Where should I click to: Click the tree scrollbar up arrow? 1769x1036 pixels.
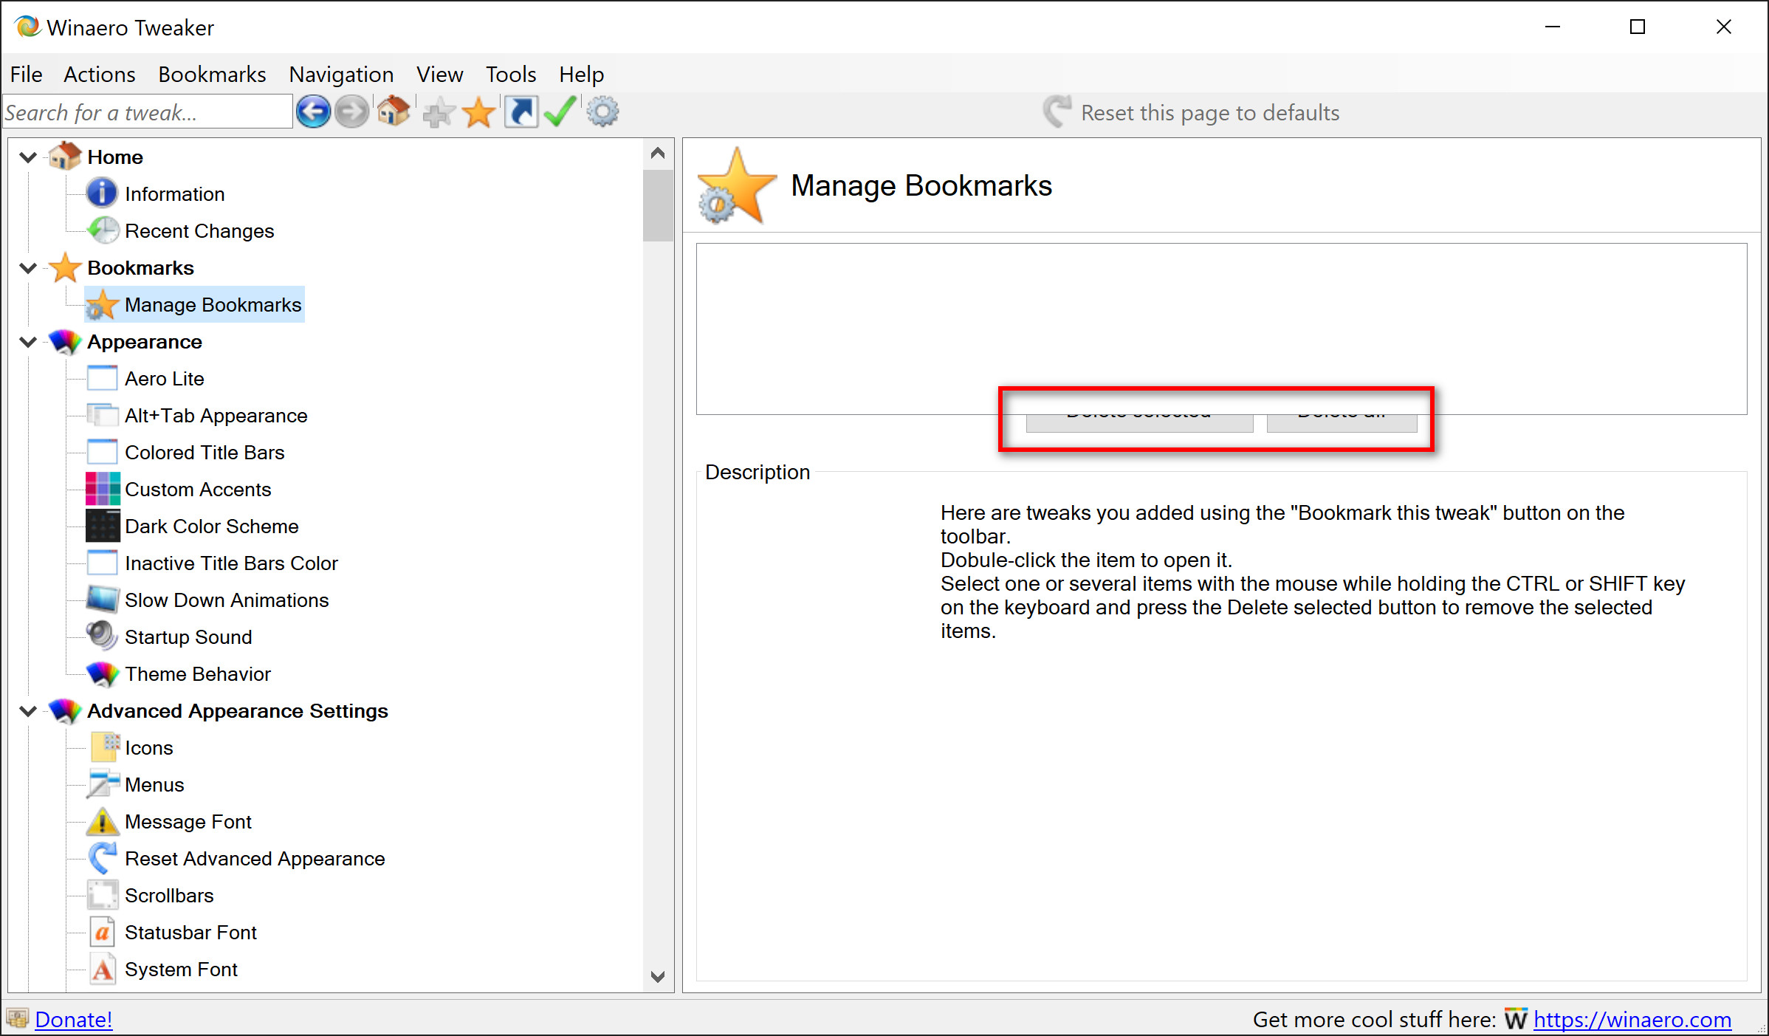point(658,154)
